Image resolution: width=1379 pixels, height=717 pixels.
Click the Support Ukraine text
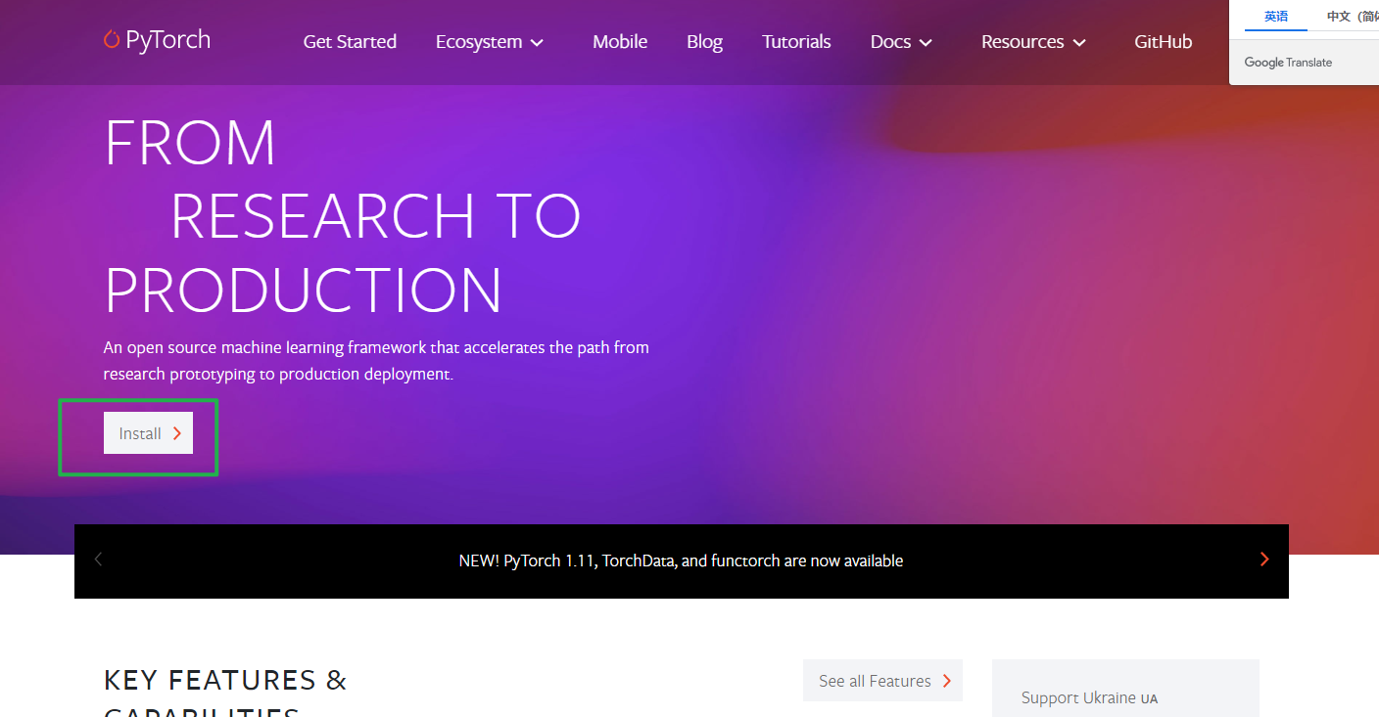point(1089,697)
